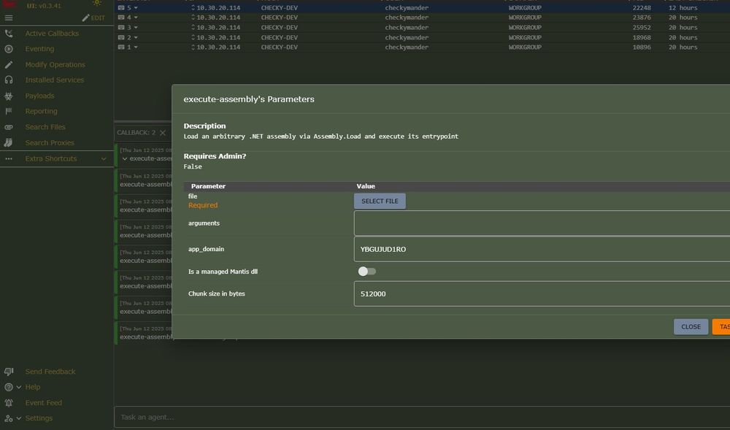Click the SELECT FILE button
730x430 pixels.
(x=380, y=201)
